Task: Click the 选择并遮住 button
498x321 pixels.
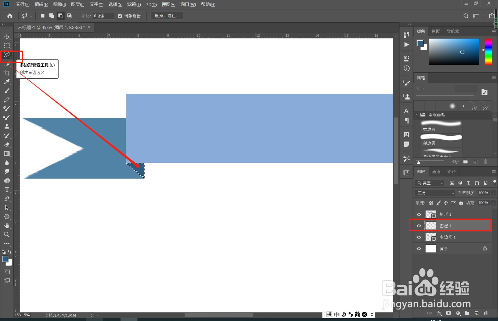Action: tap(167, 16)
